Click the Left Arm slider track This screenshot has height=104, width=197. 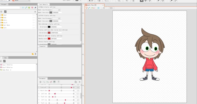pos(61,94)
